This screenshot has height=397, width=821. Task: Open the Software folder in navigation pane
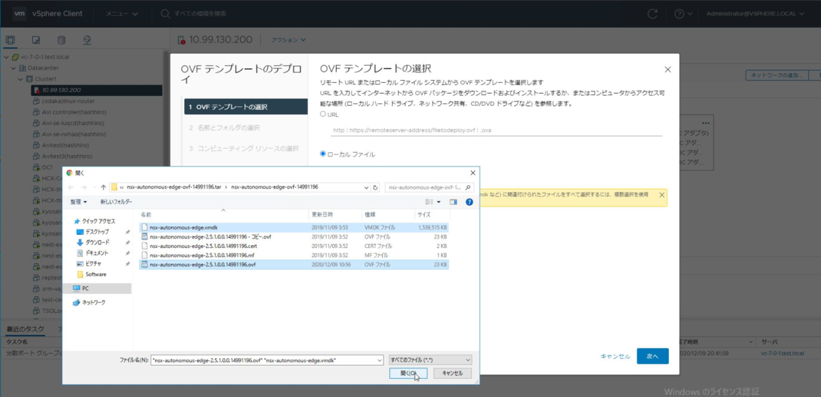click(x=95, y=274)
